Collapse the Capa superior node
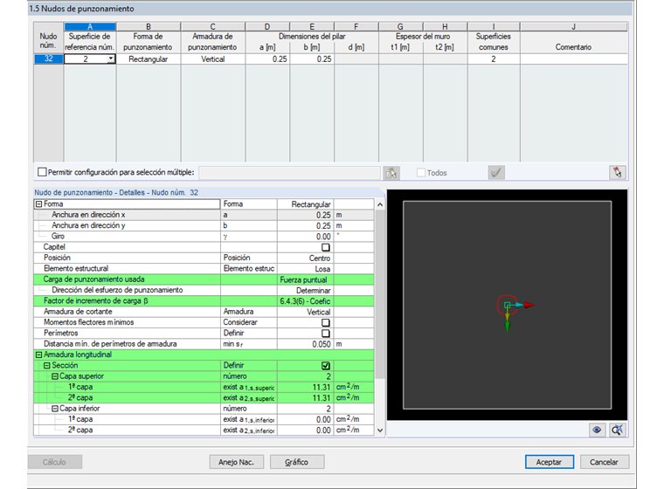 55,376
